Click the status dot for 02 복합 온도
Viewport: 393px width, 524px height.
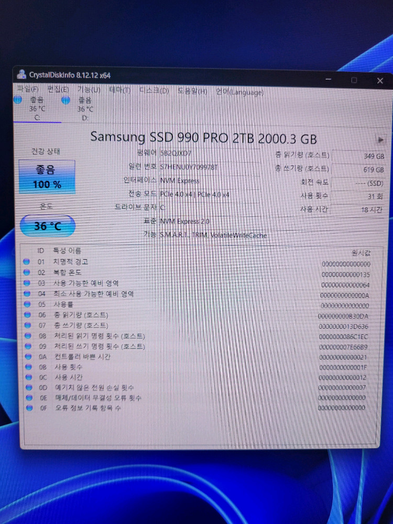[27, 272]
